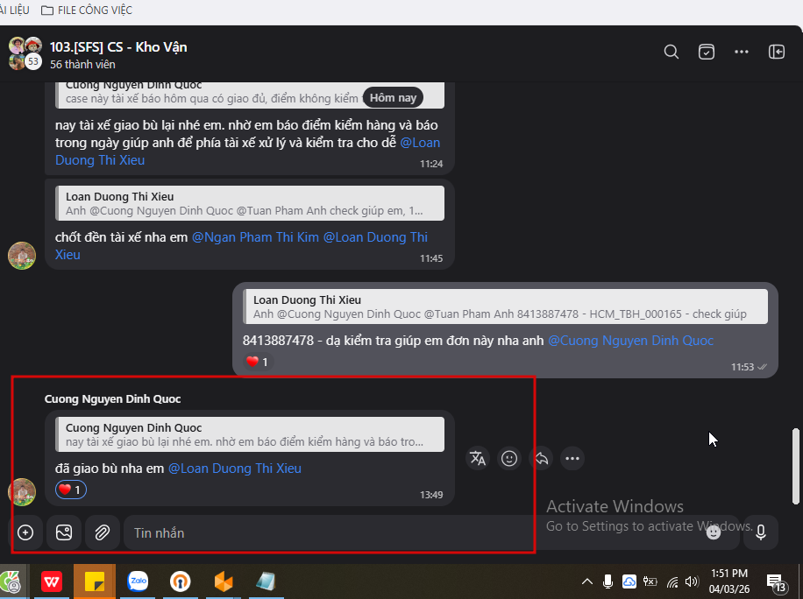Screen dimensions: 803x599
Task: Open WPS Office from the taskbar
Action: tap(52, 581)
